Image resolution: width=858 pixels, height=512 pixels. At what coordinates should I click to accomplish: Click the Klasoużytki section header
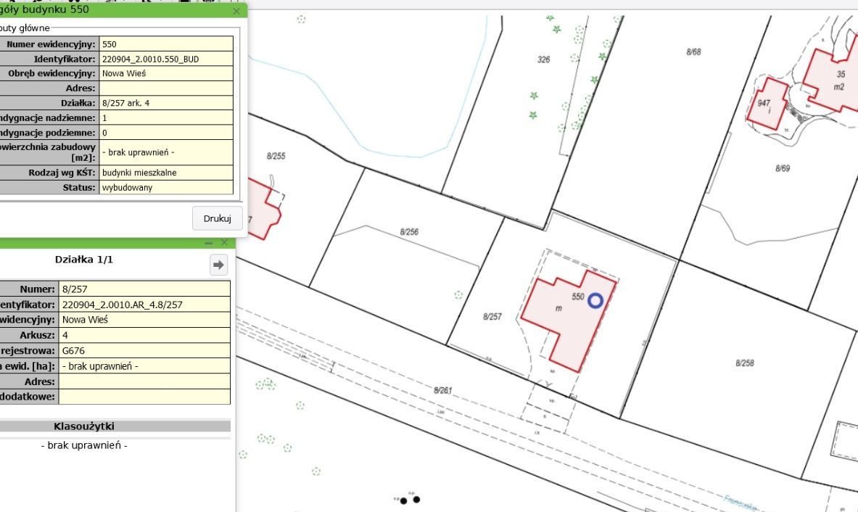(84, 426)
